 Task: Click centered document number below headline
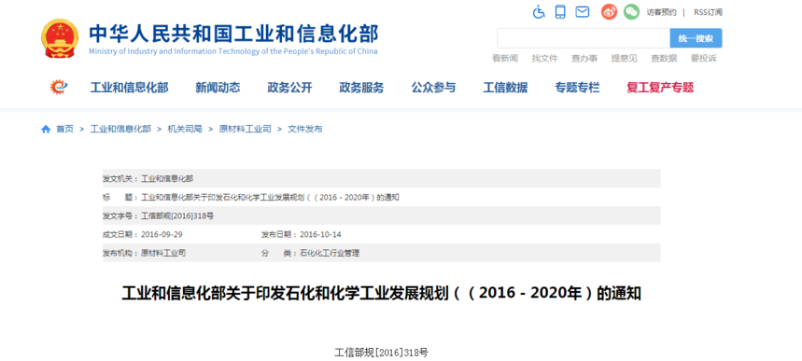[x=381, y=353]
